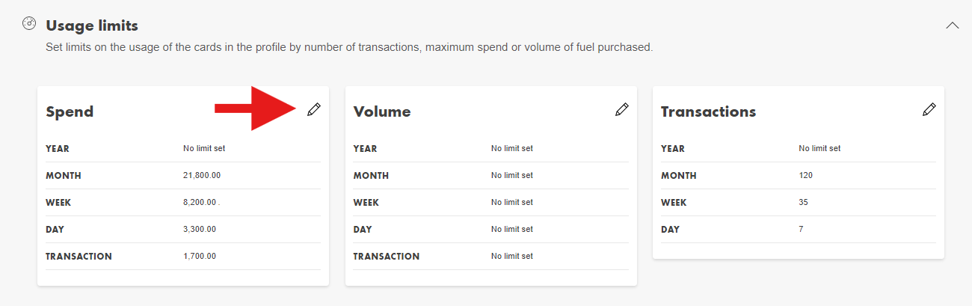Screen dimensions: 972x306
Task: Click the Volume card's edit pencil
Action: click(621, 110)
